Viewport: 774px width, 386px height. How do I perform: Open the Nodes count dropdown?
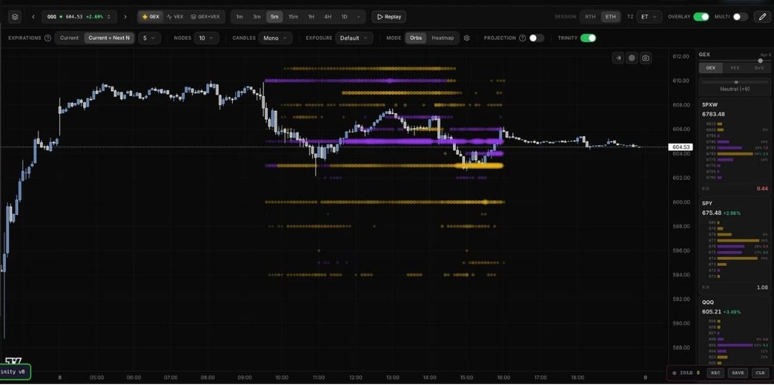(x=206, y=38)
